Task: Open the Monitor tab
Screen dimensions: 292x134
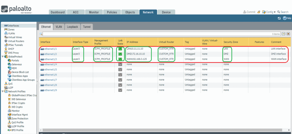Action: coord(94,12)
